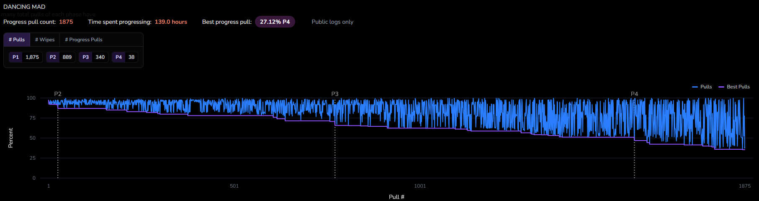The width and height of the screenshot is (759, 201).
Task: Open the # Progress Pulls tab
Action: 84,40
